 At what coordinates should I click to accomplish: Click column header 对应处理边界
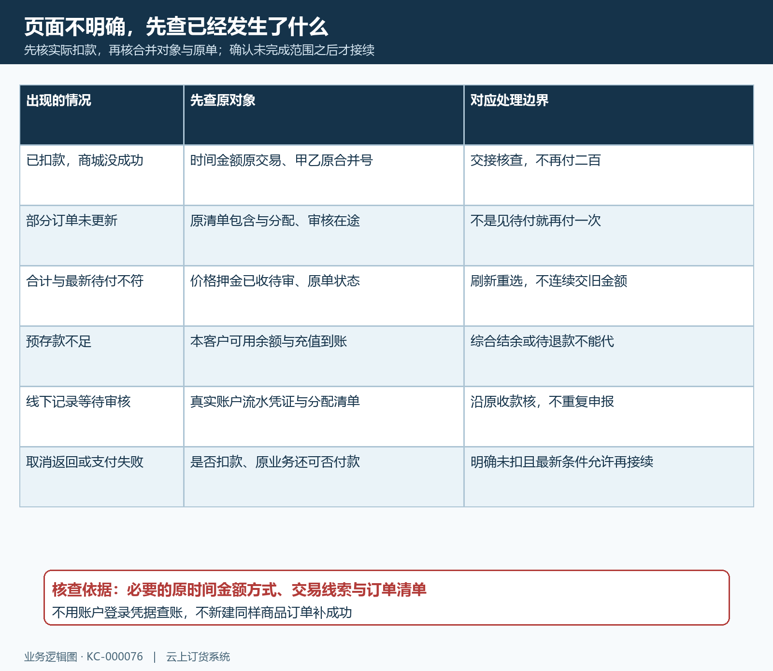pos(609,115)
